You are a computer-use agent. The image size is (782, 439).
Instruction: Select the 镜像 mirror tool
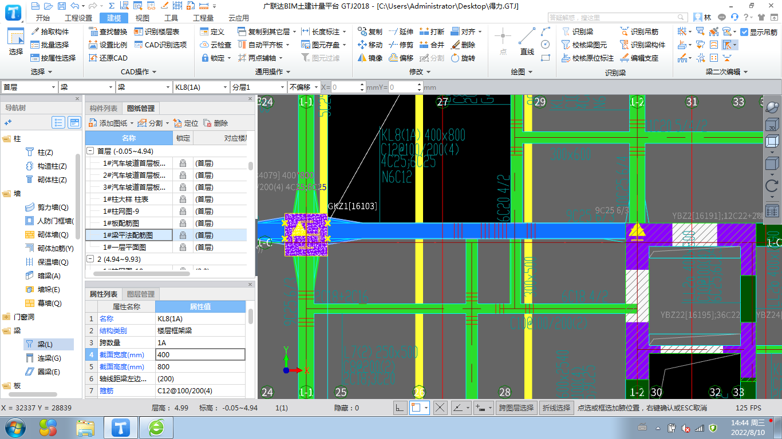(370, 58)
